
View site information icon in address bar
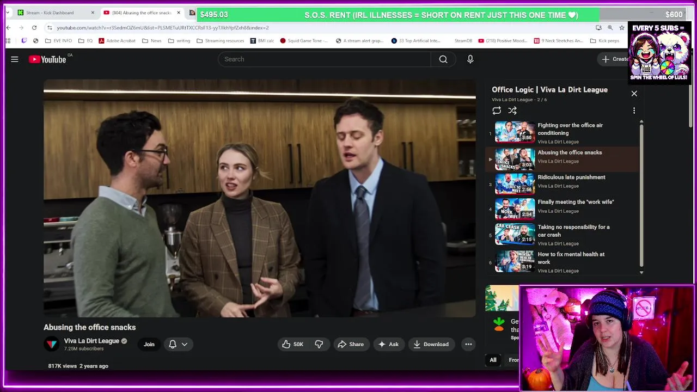click(x=50, y=28)
